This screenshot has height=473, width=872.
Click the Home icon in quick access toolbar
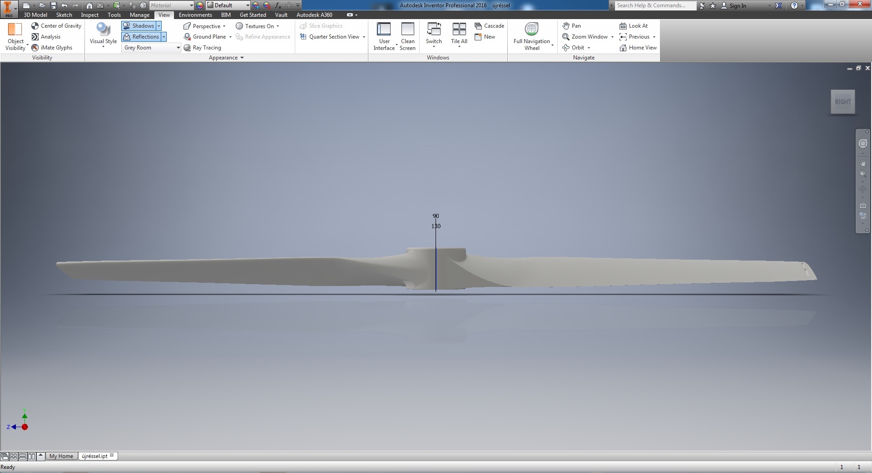(89, 5)
